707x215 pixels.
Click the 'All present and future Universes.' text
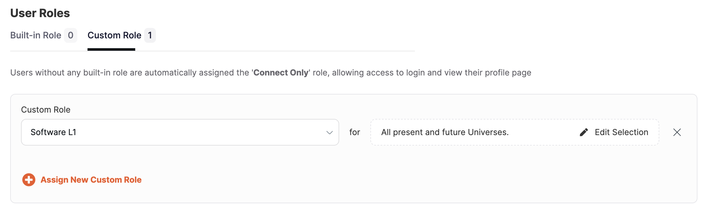pyautogui.click(x=445, y=132)
